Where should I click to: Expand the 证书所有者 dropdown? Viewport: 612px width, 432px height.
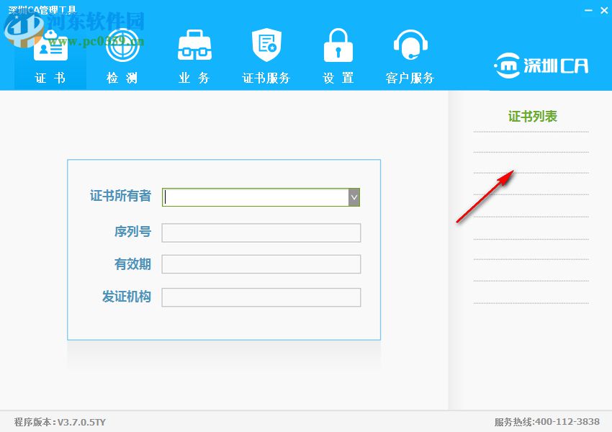(354, 197)
